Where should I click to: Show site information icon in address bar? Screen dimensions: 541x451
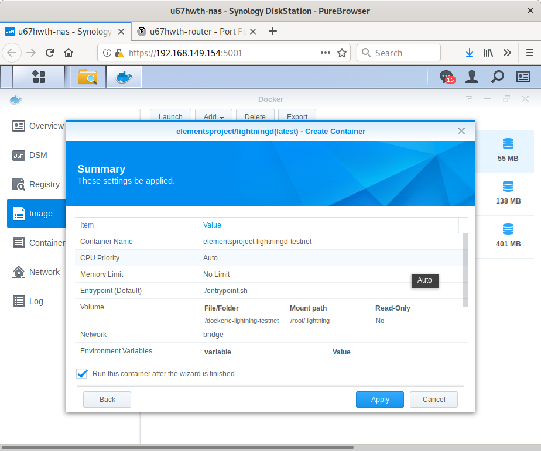[x=107, y=53]
